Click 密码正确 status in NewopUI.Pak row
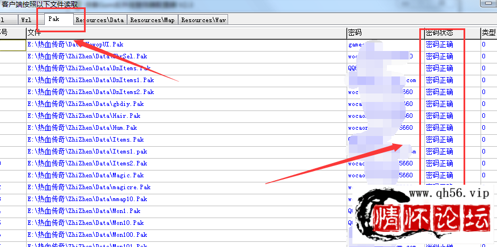497x247 pixels. click(x=439, y=45)
